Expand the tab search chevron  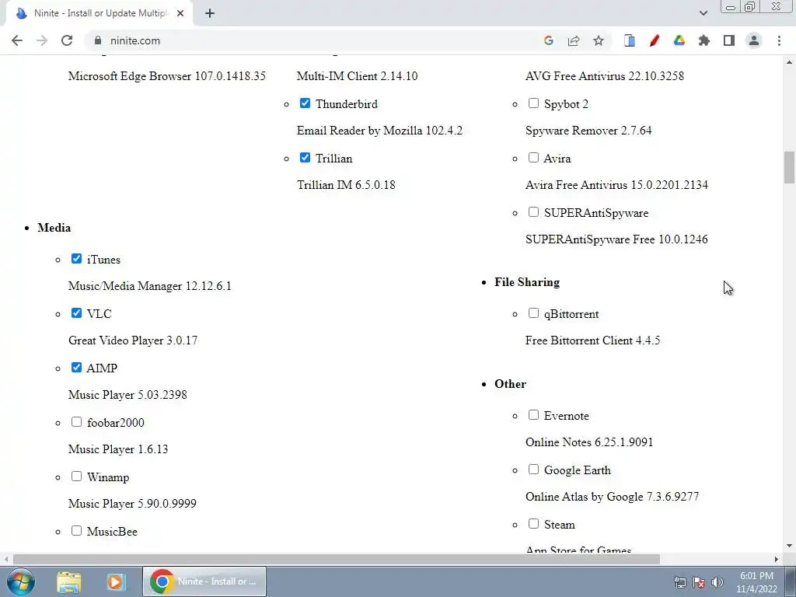coord(703,13)
